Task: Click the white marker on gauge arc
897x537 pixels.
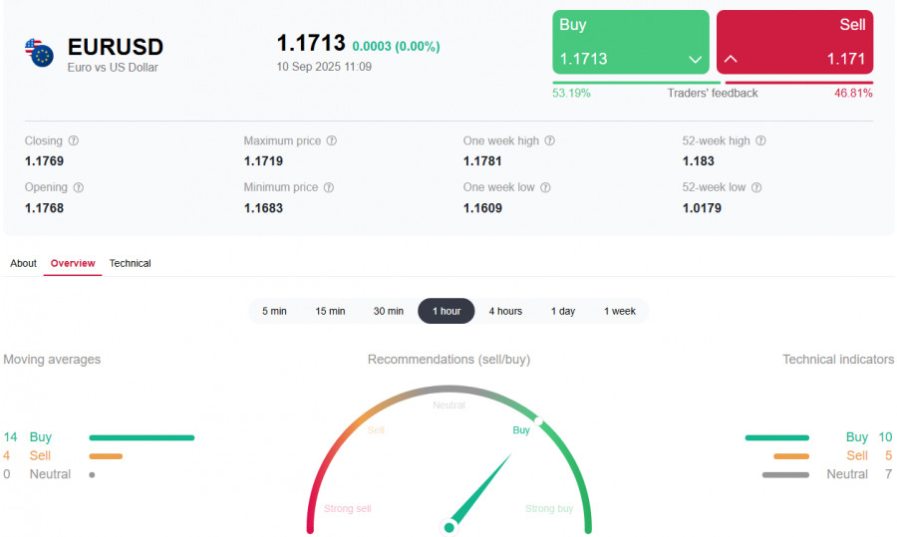Action: (x=538, y=421)
